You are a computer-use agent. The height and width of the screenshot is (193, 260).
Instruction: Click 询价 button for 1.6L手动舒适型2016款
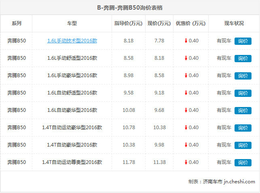coord(243,59)
